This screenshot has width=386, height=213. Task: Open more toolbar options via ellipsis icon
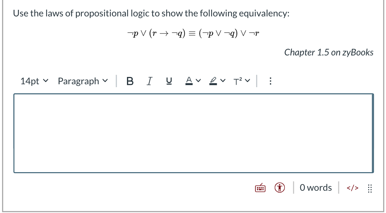point(270,81)
